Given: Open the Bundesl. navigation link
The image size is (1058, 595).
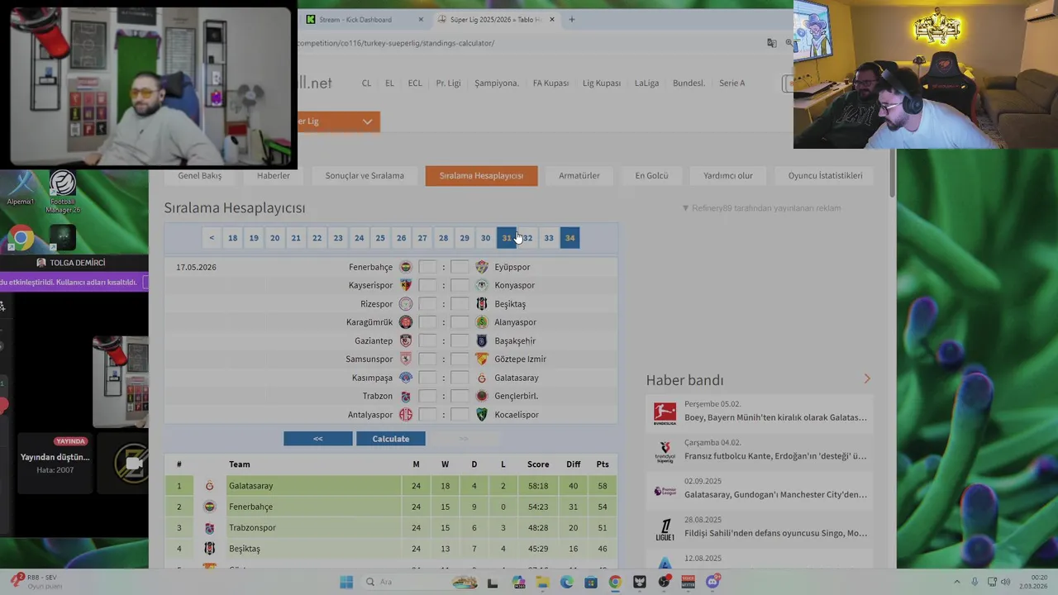Looking at the screenshot, I should (689, 83).
